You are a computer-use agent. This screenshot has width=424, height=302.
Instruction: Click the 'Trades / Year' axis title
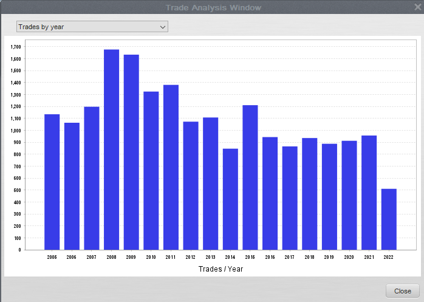click(x=220, y=269)
